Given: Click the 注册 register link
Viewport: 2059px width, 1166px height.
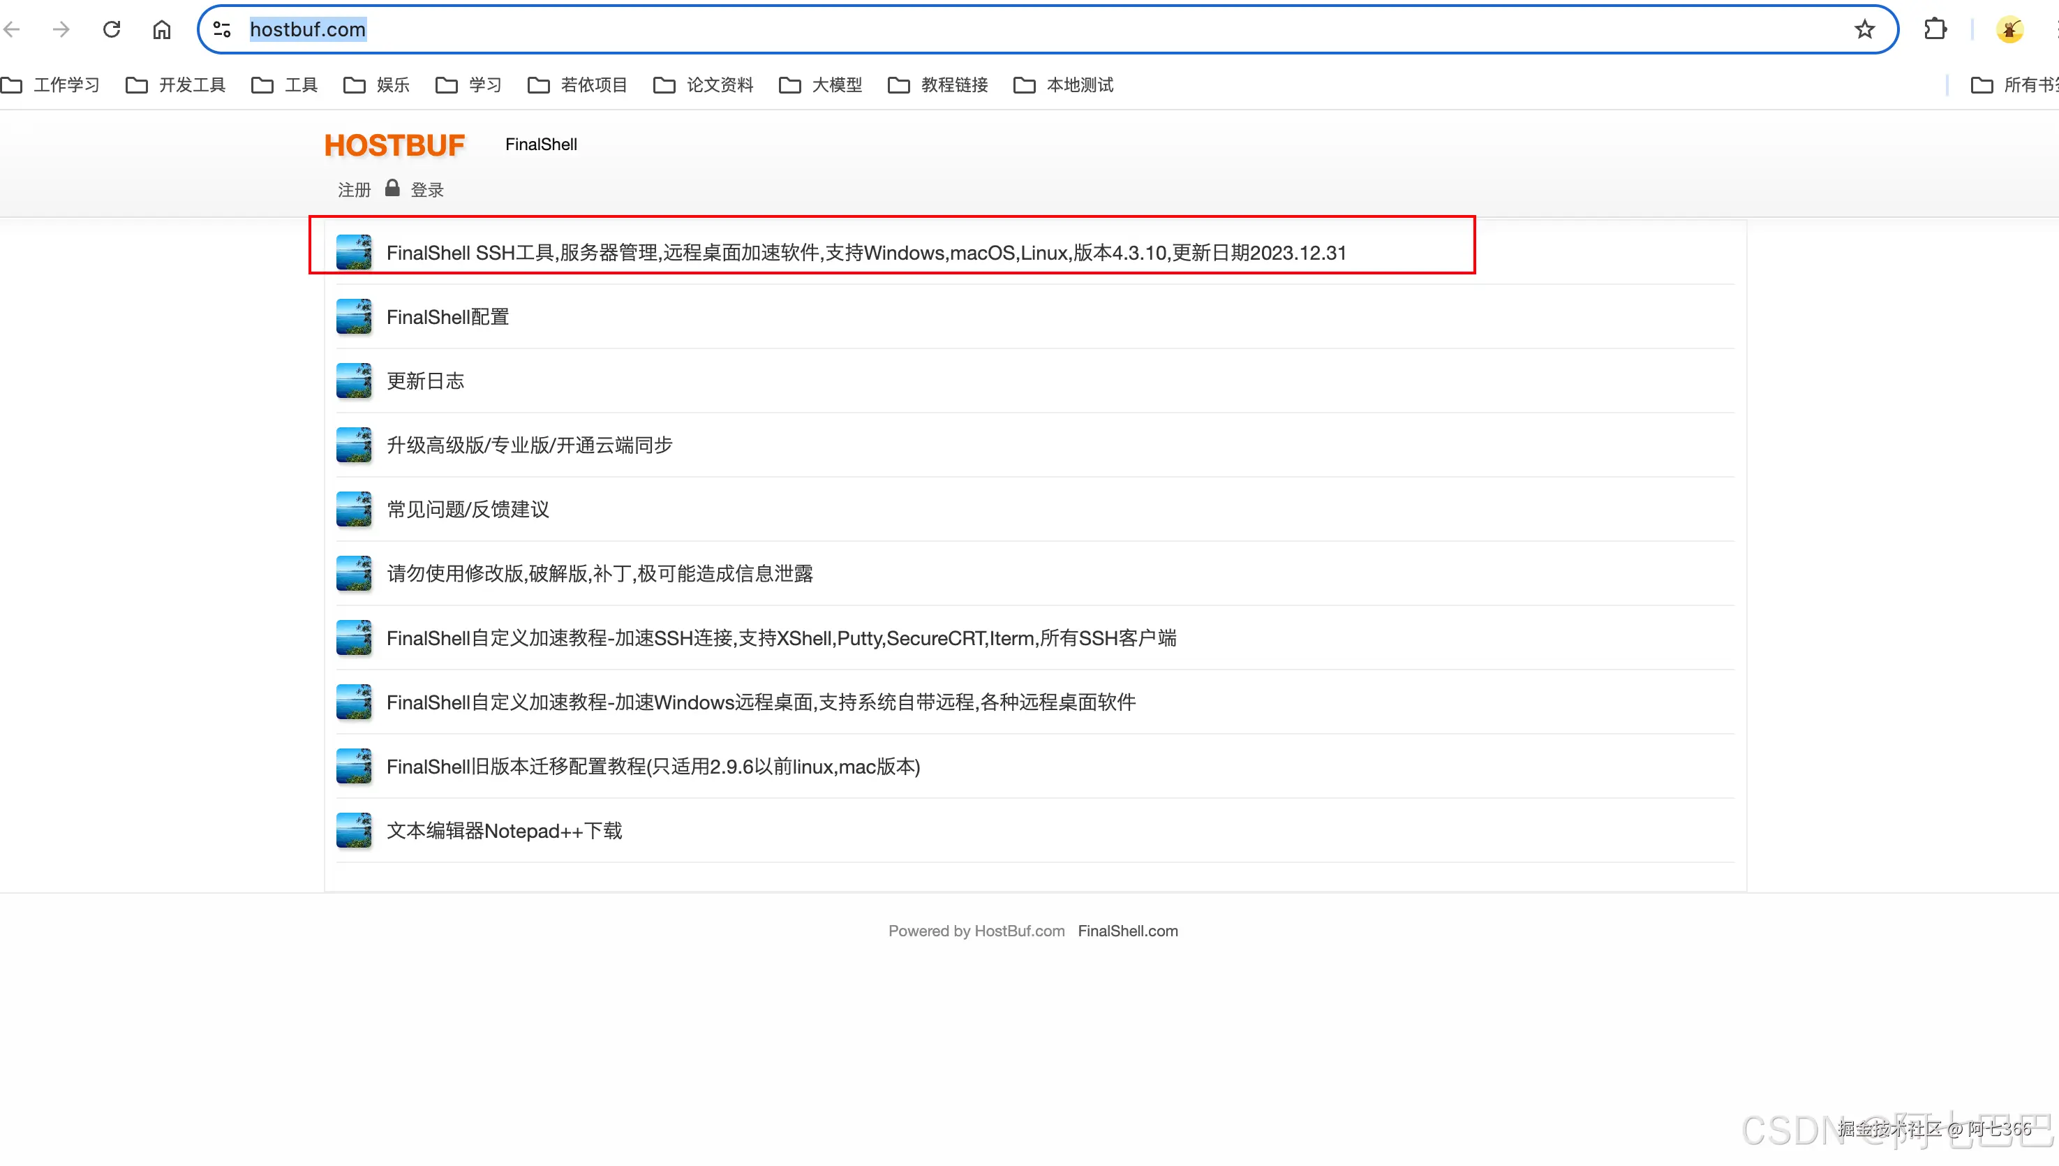Looking at the screenshot, I should click(x=354, y=190).
